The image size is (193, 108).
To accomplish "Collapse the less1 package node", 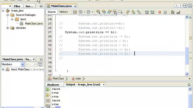I will [12, 19].
